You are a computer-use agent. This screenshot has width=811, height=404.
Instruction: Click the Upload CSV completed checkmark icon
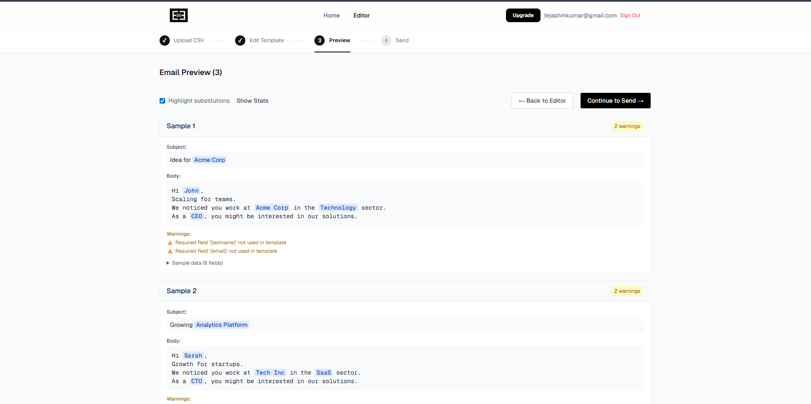pyautogui.click(x=165, y=40)
